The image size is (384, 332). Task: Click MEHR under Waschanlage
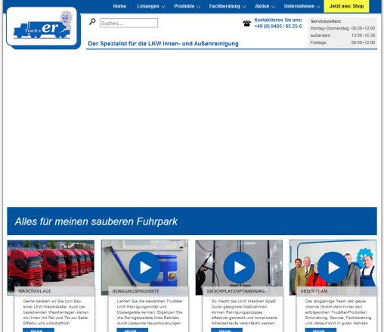[39, 330]
